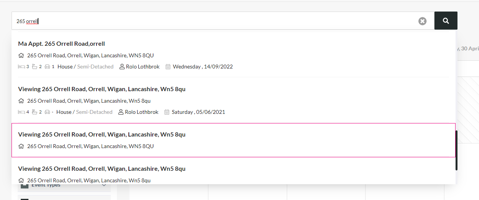Screen dimensions: 479x200
Task: Expand the Event Types section chevron
Action: tap(104, 185)
